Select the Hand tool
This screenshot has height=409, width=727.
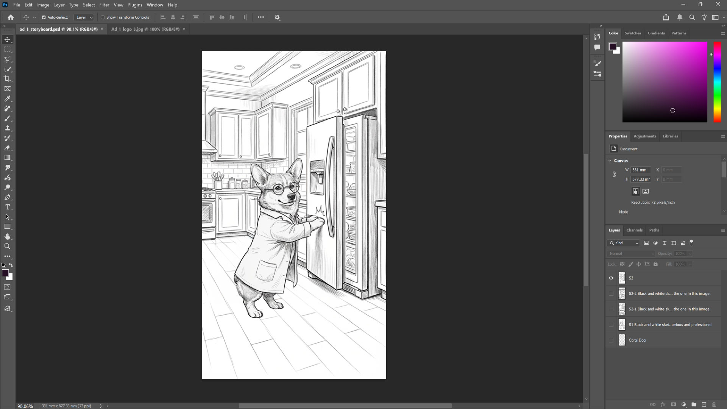pos(8,236)
